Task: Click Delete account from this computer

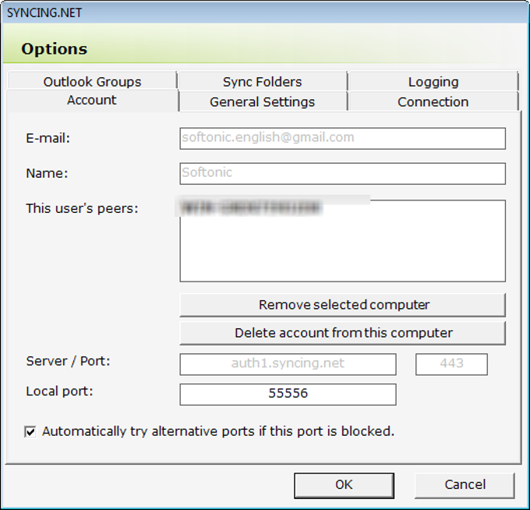Action: [x=342, y=333]
